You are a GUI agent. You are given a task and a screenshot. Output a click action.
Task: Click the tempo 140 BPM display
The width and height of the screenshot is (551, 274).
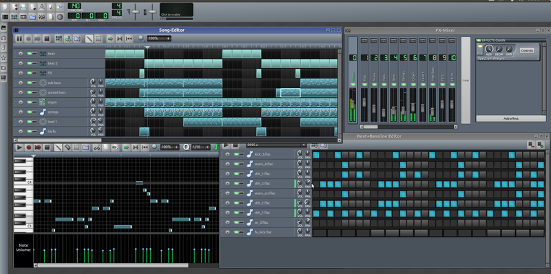(74, 6)
